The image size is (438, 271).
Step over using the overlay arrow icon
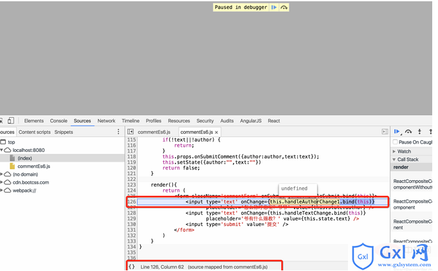click(x=284, y=7)
